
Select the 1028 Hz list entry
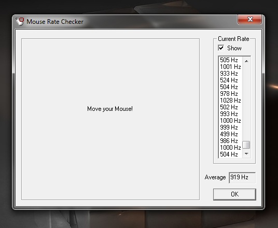click(x=230, y=101)
